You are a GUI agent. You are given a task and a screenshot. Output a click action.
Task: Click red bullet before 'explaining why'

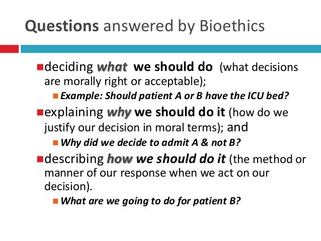pyautogui.click(x=40, y=112)
